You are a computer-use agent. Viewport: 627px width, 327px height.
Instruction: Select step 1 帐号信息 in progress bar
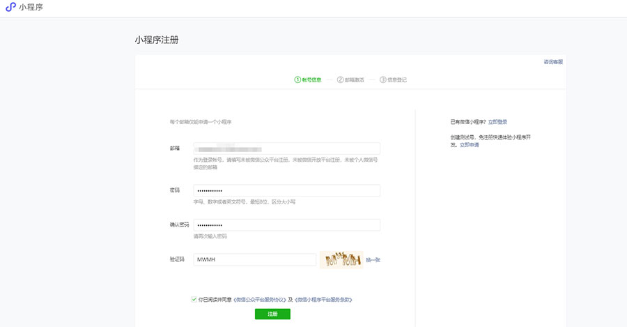point(308,79)
